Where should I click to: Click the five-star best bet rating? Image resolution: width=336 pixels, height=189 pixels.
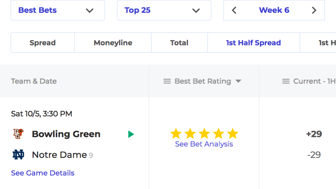point(204,134)
